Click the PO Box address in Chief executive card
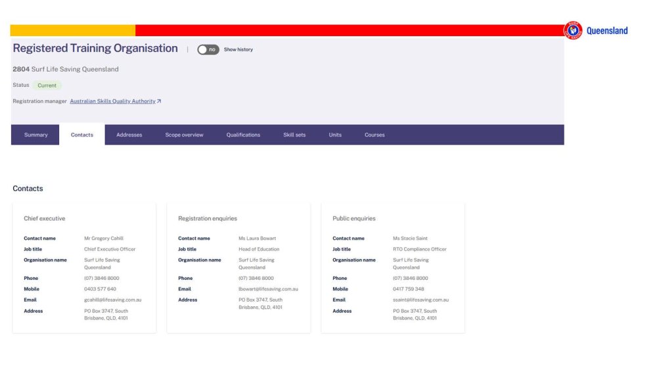 (106, 315)
